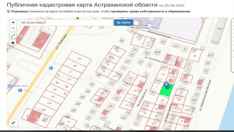This screenshot has width=234, height=132.
Task: Click building labeled 9/2
Action: [163, 42]
